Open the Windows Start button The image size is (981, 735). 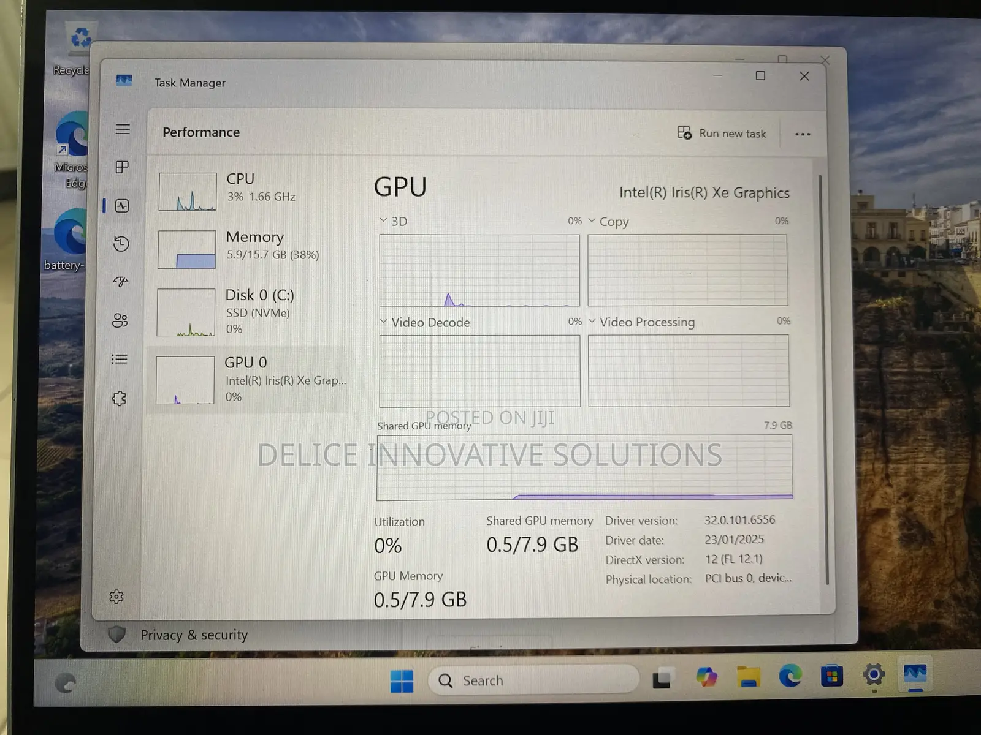click(402, 681)
